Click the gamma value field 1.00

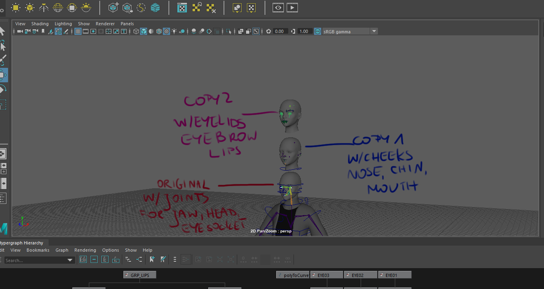(305, 31)
